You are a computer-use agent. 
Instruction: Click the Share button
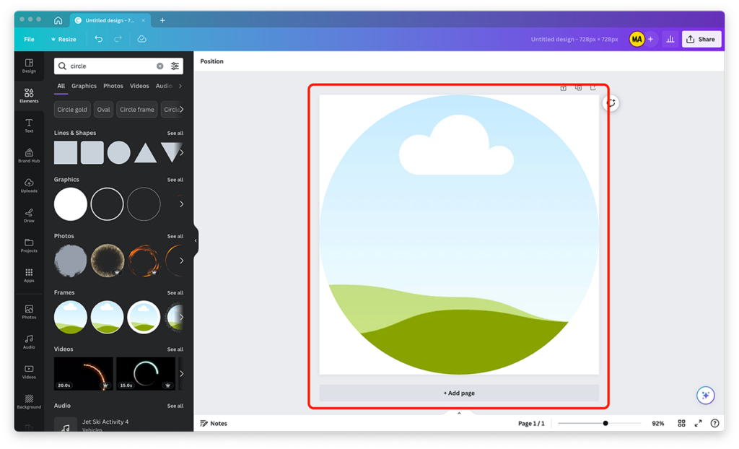[x=701, y=39]
